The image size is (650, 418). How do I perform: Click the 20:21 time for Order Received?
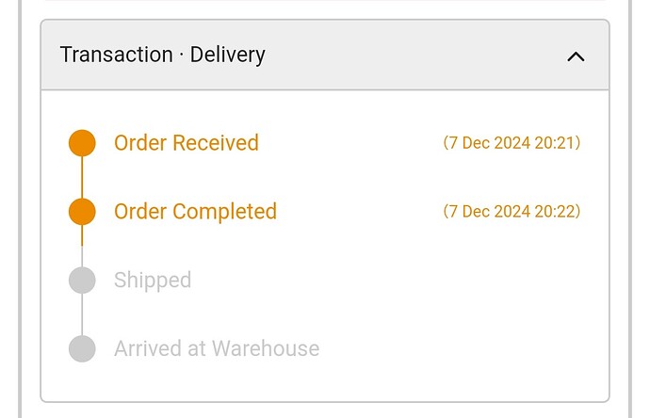(x=555, y=143)
